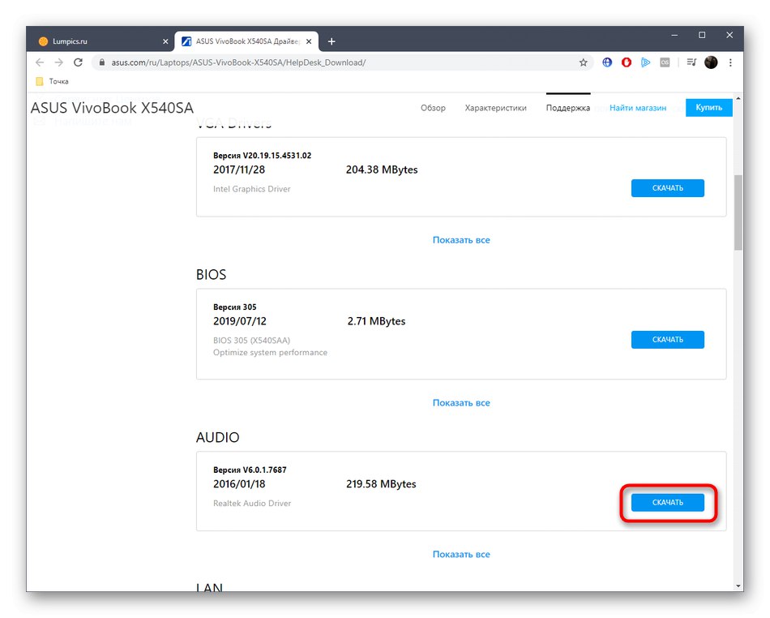Image resolution: width=770 pixels, height=618 pixels.
Task: Open the Поддержка section
Action: coord(567,108)
